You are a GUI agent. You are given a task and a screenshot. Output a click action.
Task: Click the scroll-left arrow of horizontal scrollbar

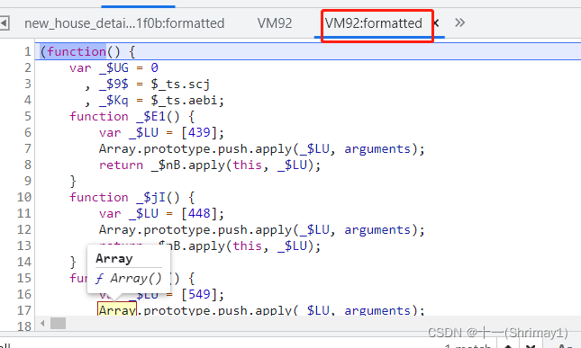pos(42,324)
